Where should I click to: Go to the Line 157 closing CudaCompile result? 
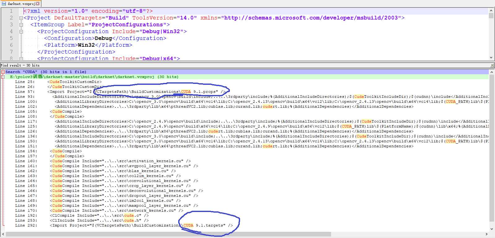coord(49,156)
